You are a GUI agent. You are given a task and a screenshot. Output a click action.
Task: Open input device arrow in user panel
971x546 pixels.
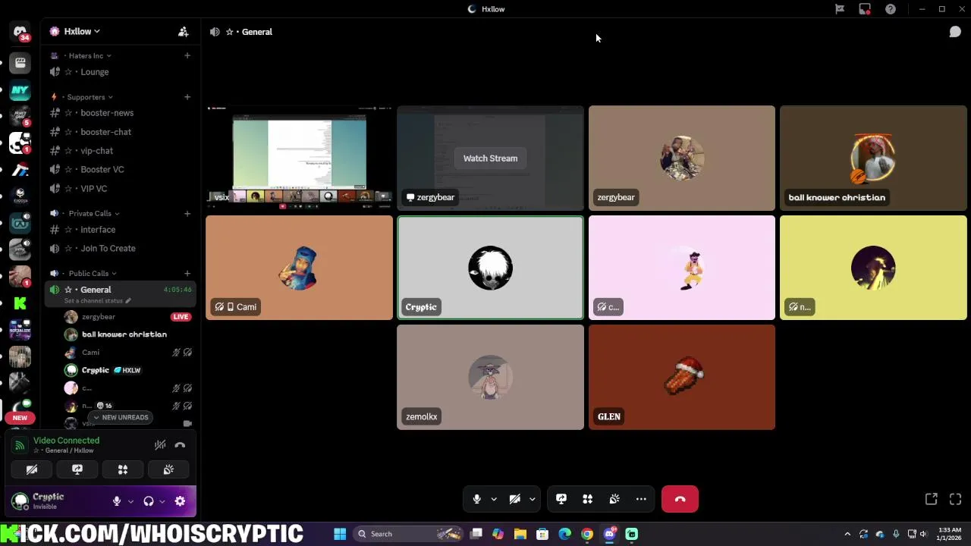(x=130, y=501)
